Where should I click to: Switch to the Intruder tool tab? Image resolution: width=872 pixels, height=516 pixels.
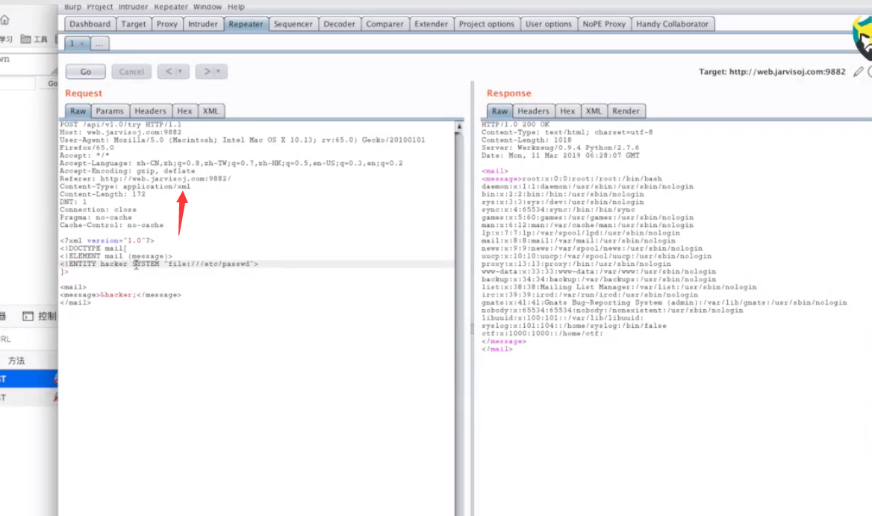(203, 24)
